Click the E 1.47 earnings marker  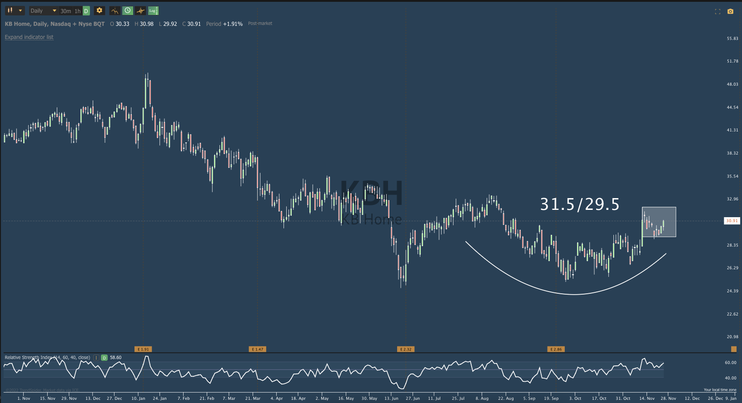pos(258,349)
